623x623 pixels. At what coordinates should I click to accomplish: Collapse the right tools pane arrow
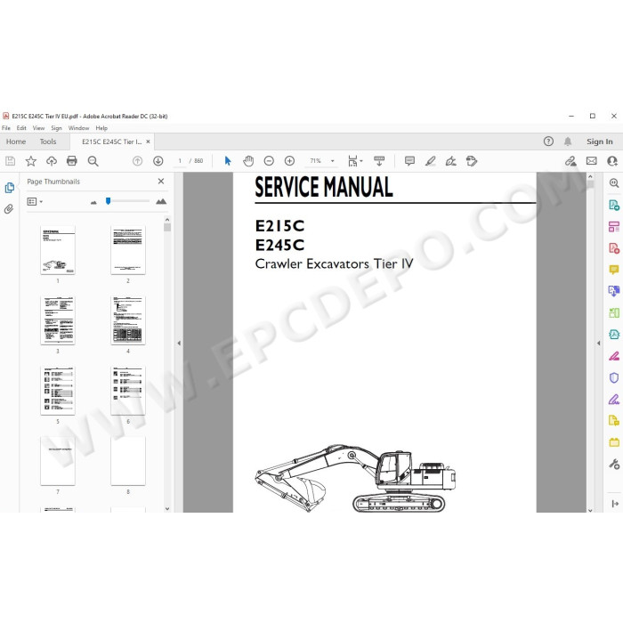(x=599, y=343)
